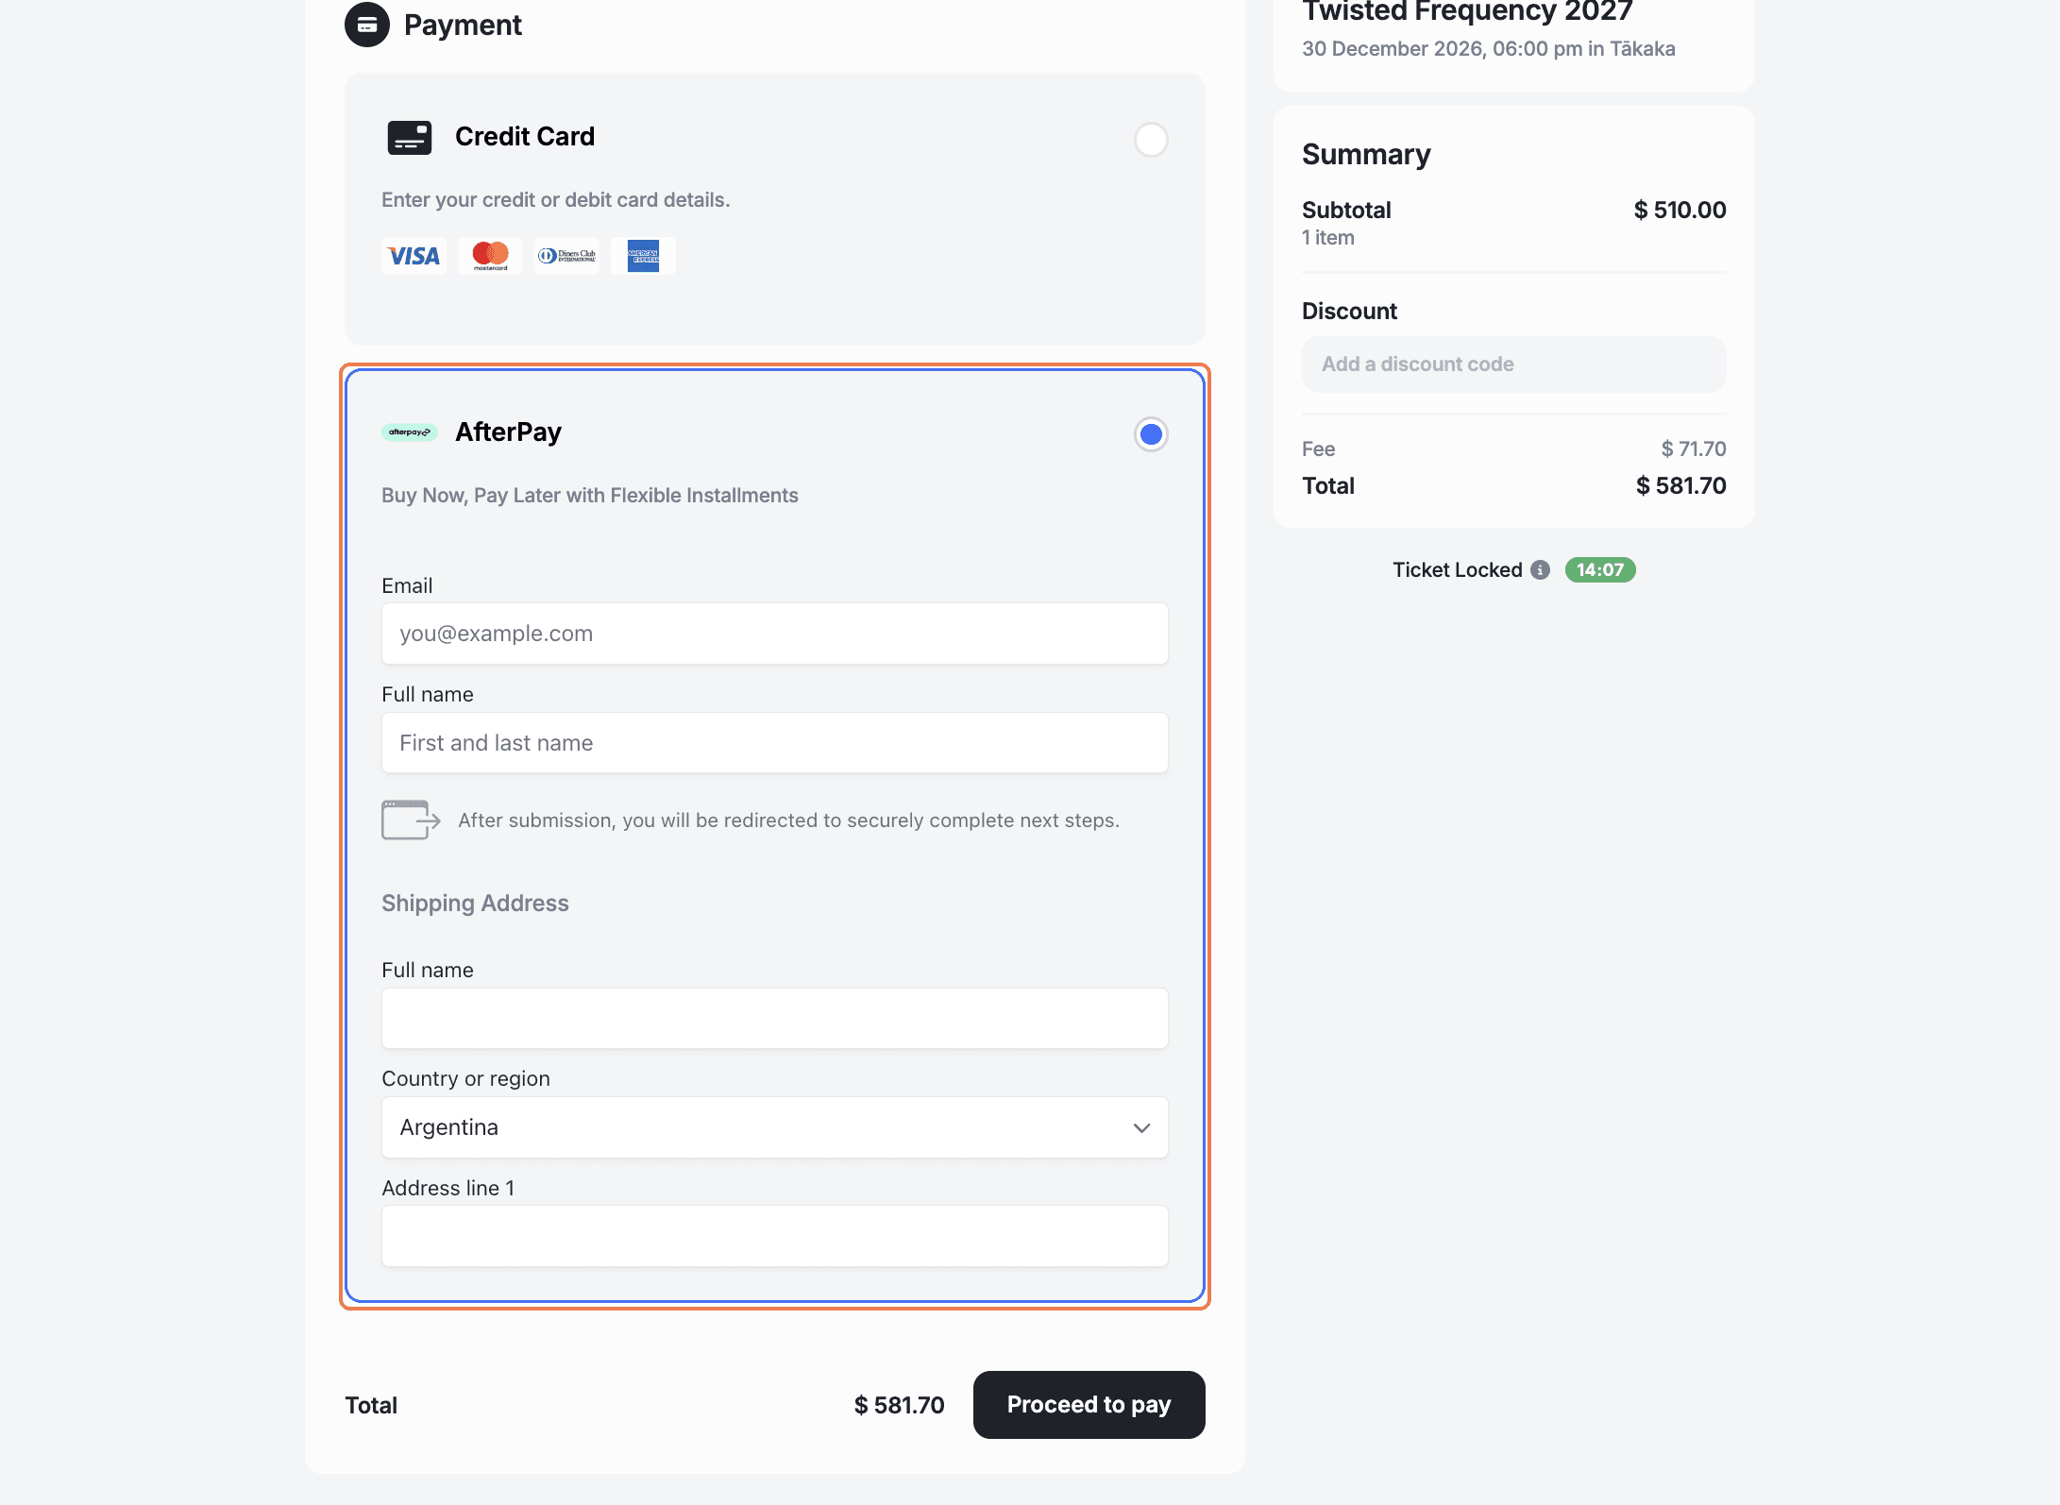Click the Mastercard logo
The height and width of the screenshot is (1505, 2060).
[490, 256]
